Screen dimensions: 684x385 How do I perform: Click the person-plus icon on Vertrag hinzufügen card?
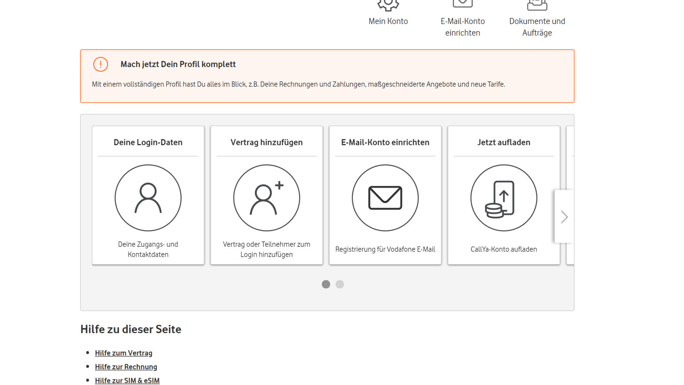pyautogui.click(x=266, y=198)
